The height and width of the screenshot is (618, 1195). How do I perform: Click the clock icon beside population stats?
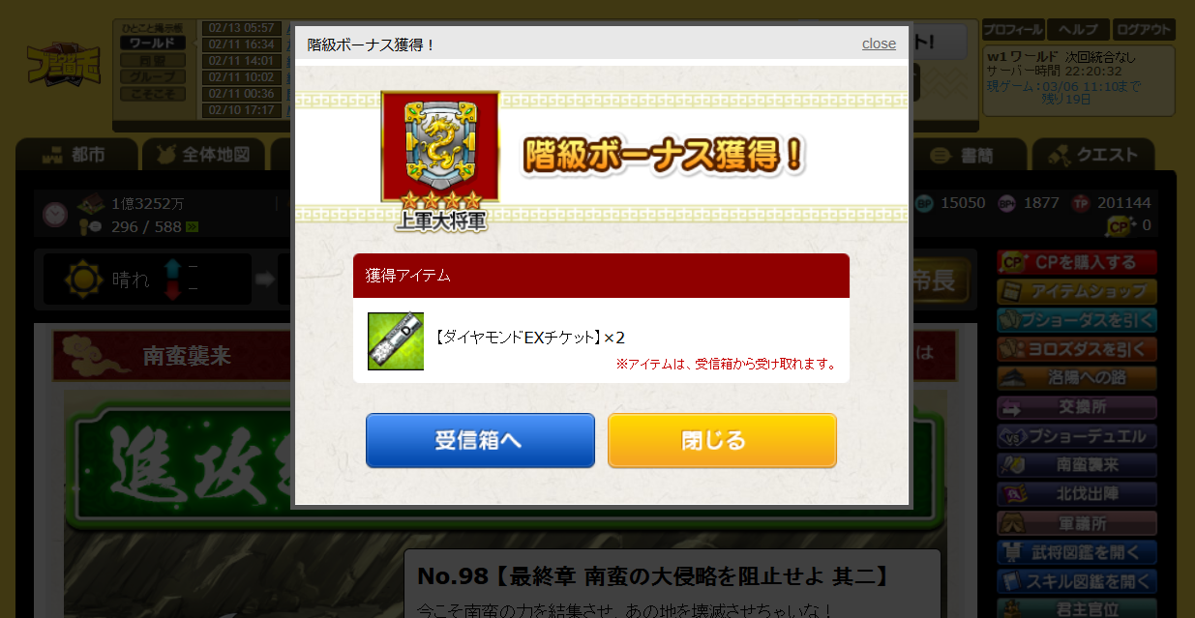[x=55, y=215]
